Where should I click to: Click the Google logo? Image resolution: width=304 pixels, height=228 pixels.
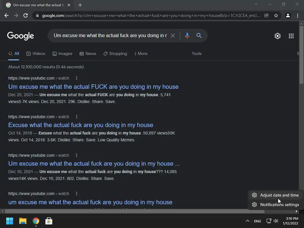tap(20, 36)
